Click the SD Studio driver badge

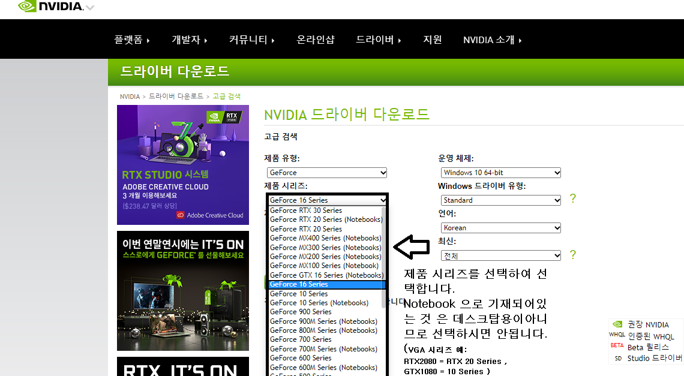tap(618, 358)
